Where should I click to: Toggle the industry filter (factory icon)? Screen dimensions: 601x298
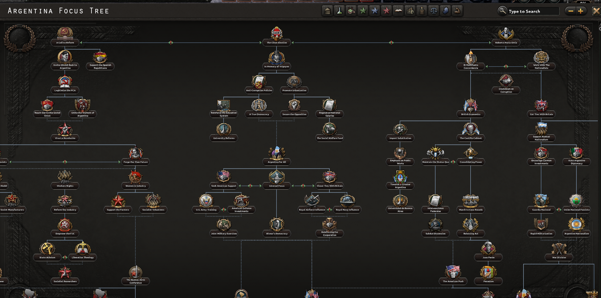click(x=351, y=11)
